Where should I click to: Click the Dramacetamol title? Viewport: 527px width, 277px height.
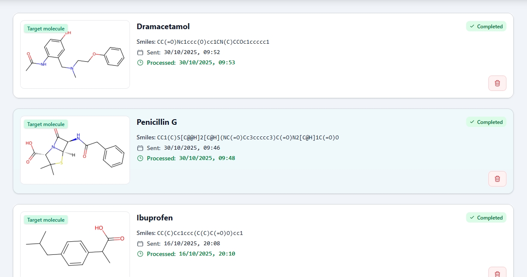click(163, 27)
